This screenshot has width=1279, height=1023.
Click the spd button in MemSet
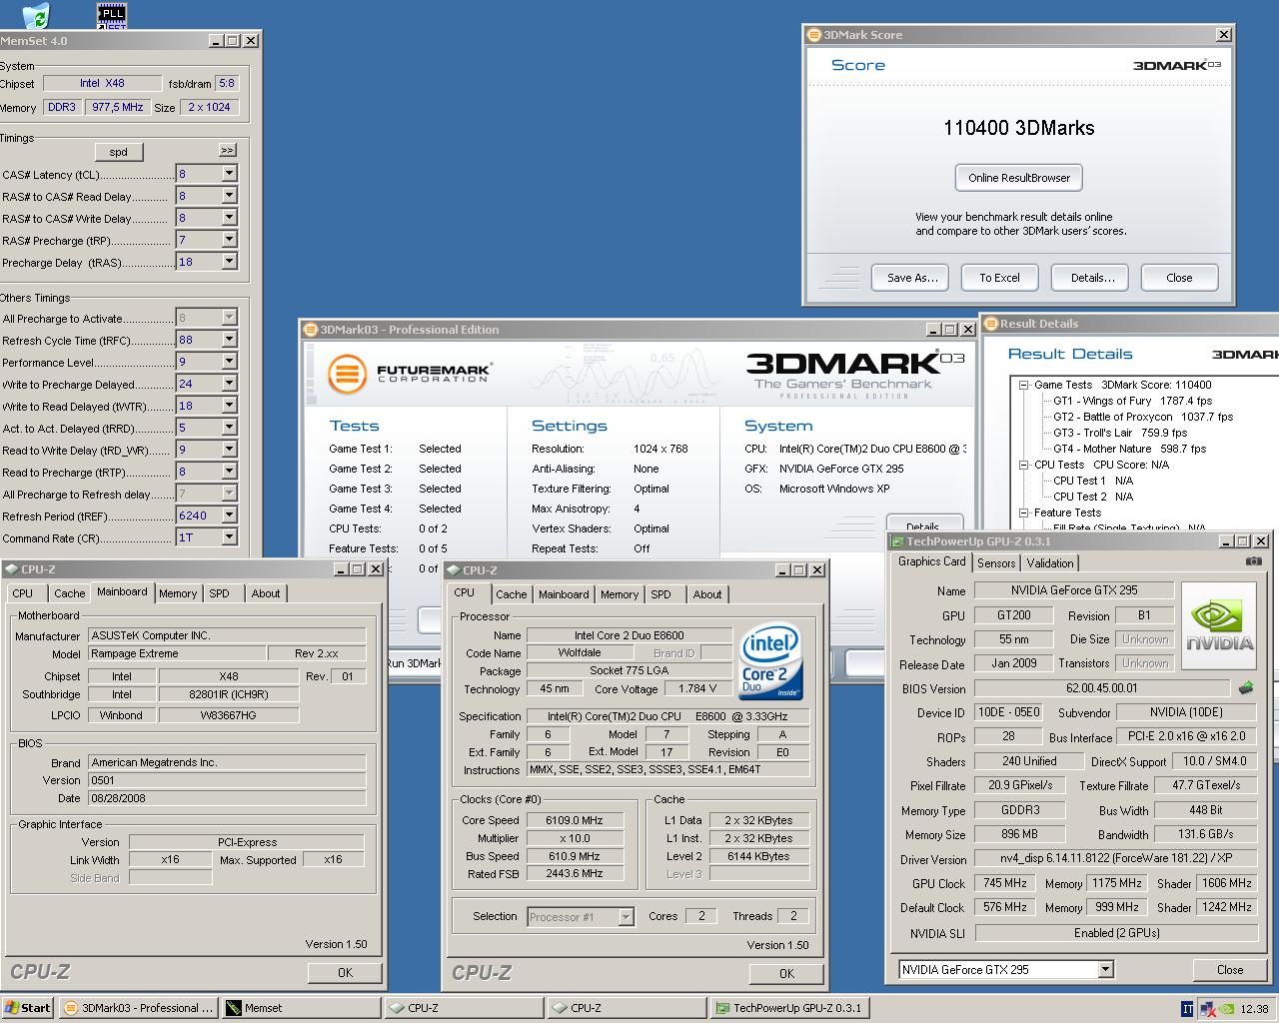[119, 152]
